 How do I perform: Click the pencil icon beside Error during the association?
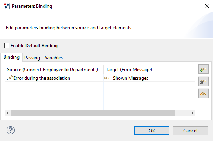[9, 78]
